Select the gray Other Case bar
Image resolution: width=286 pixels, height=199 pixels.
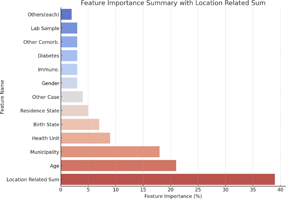[72, 97]
